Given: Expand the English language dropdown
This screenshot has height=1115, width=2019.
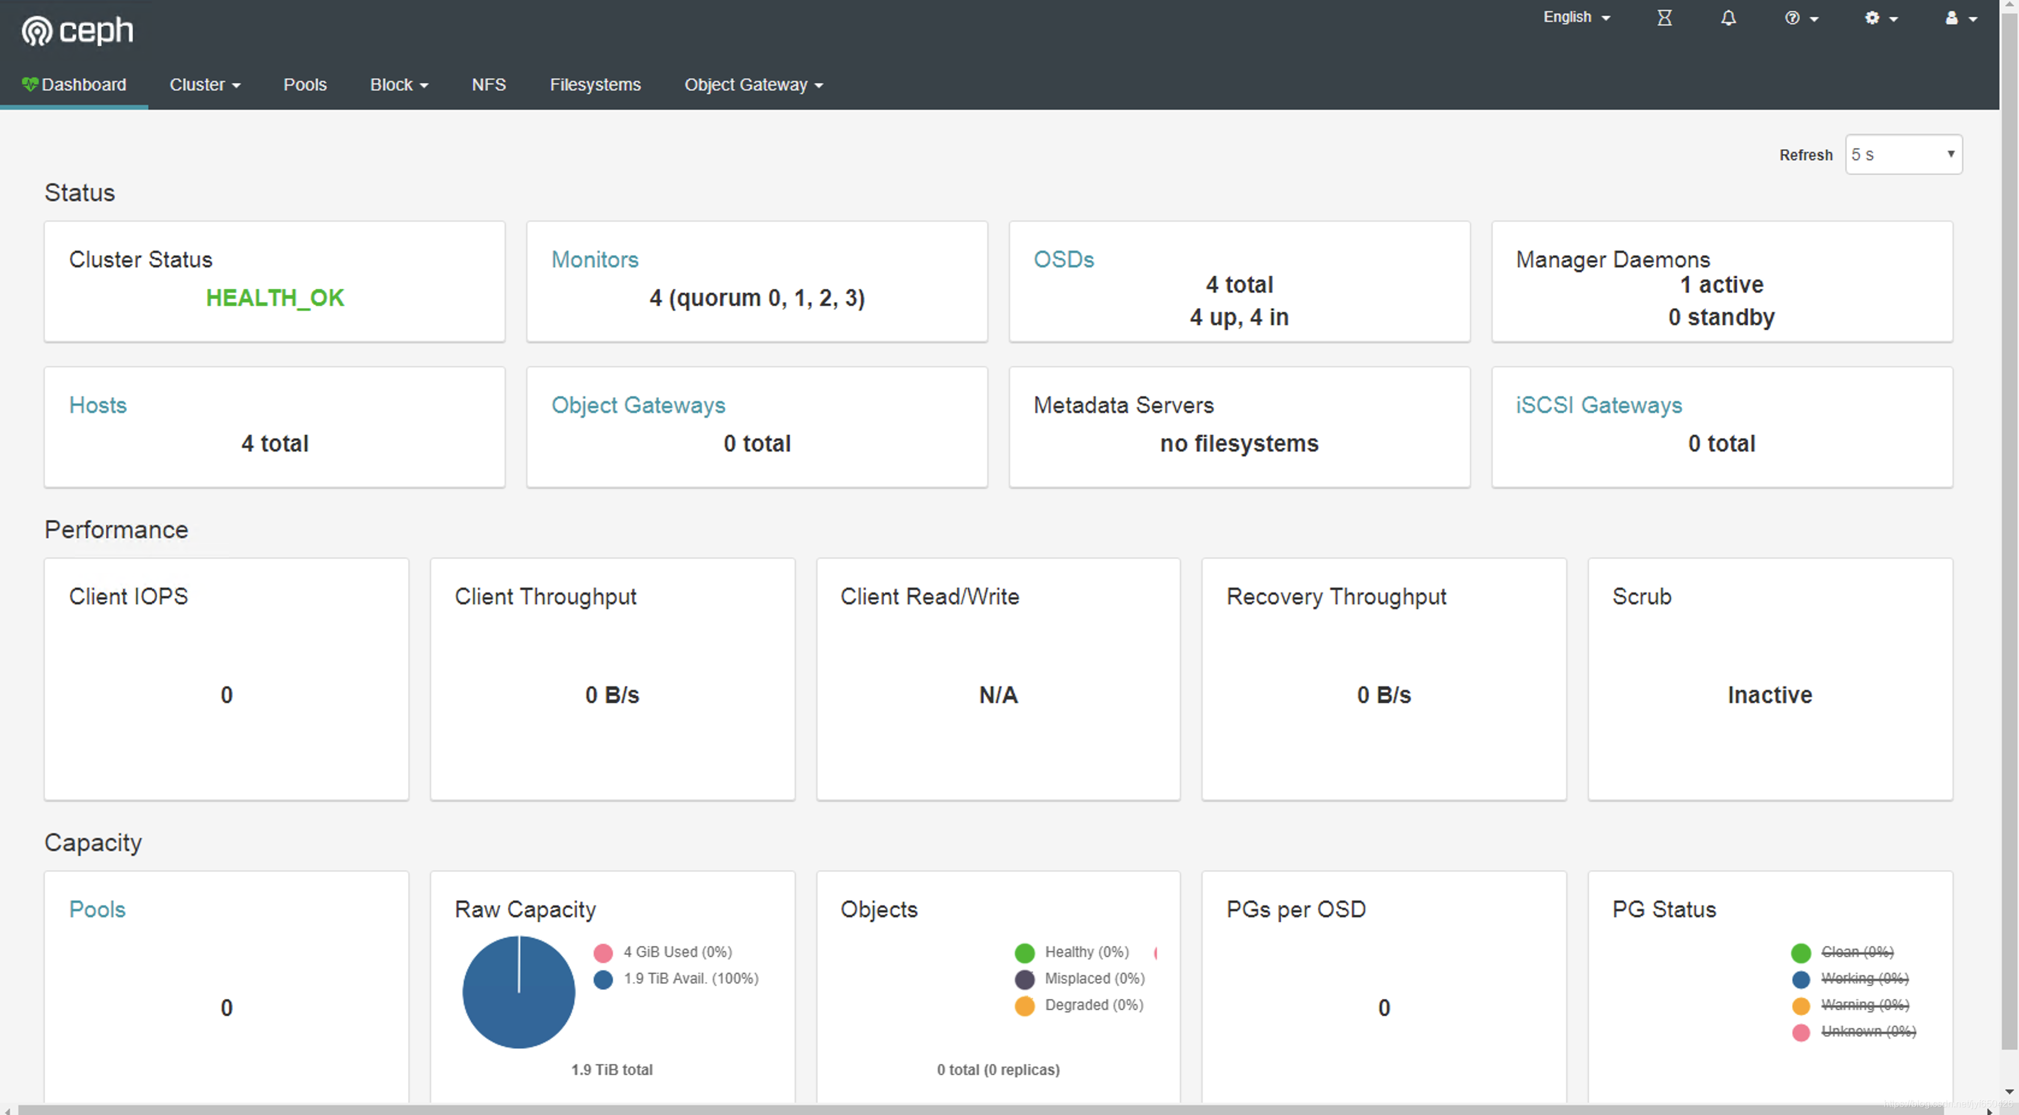Looking at the screenshot, I should (1576, 17).
